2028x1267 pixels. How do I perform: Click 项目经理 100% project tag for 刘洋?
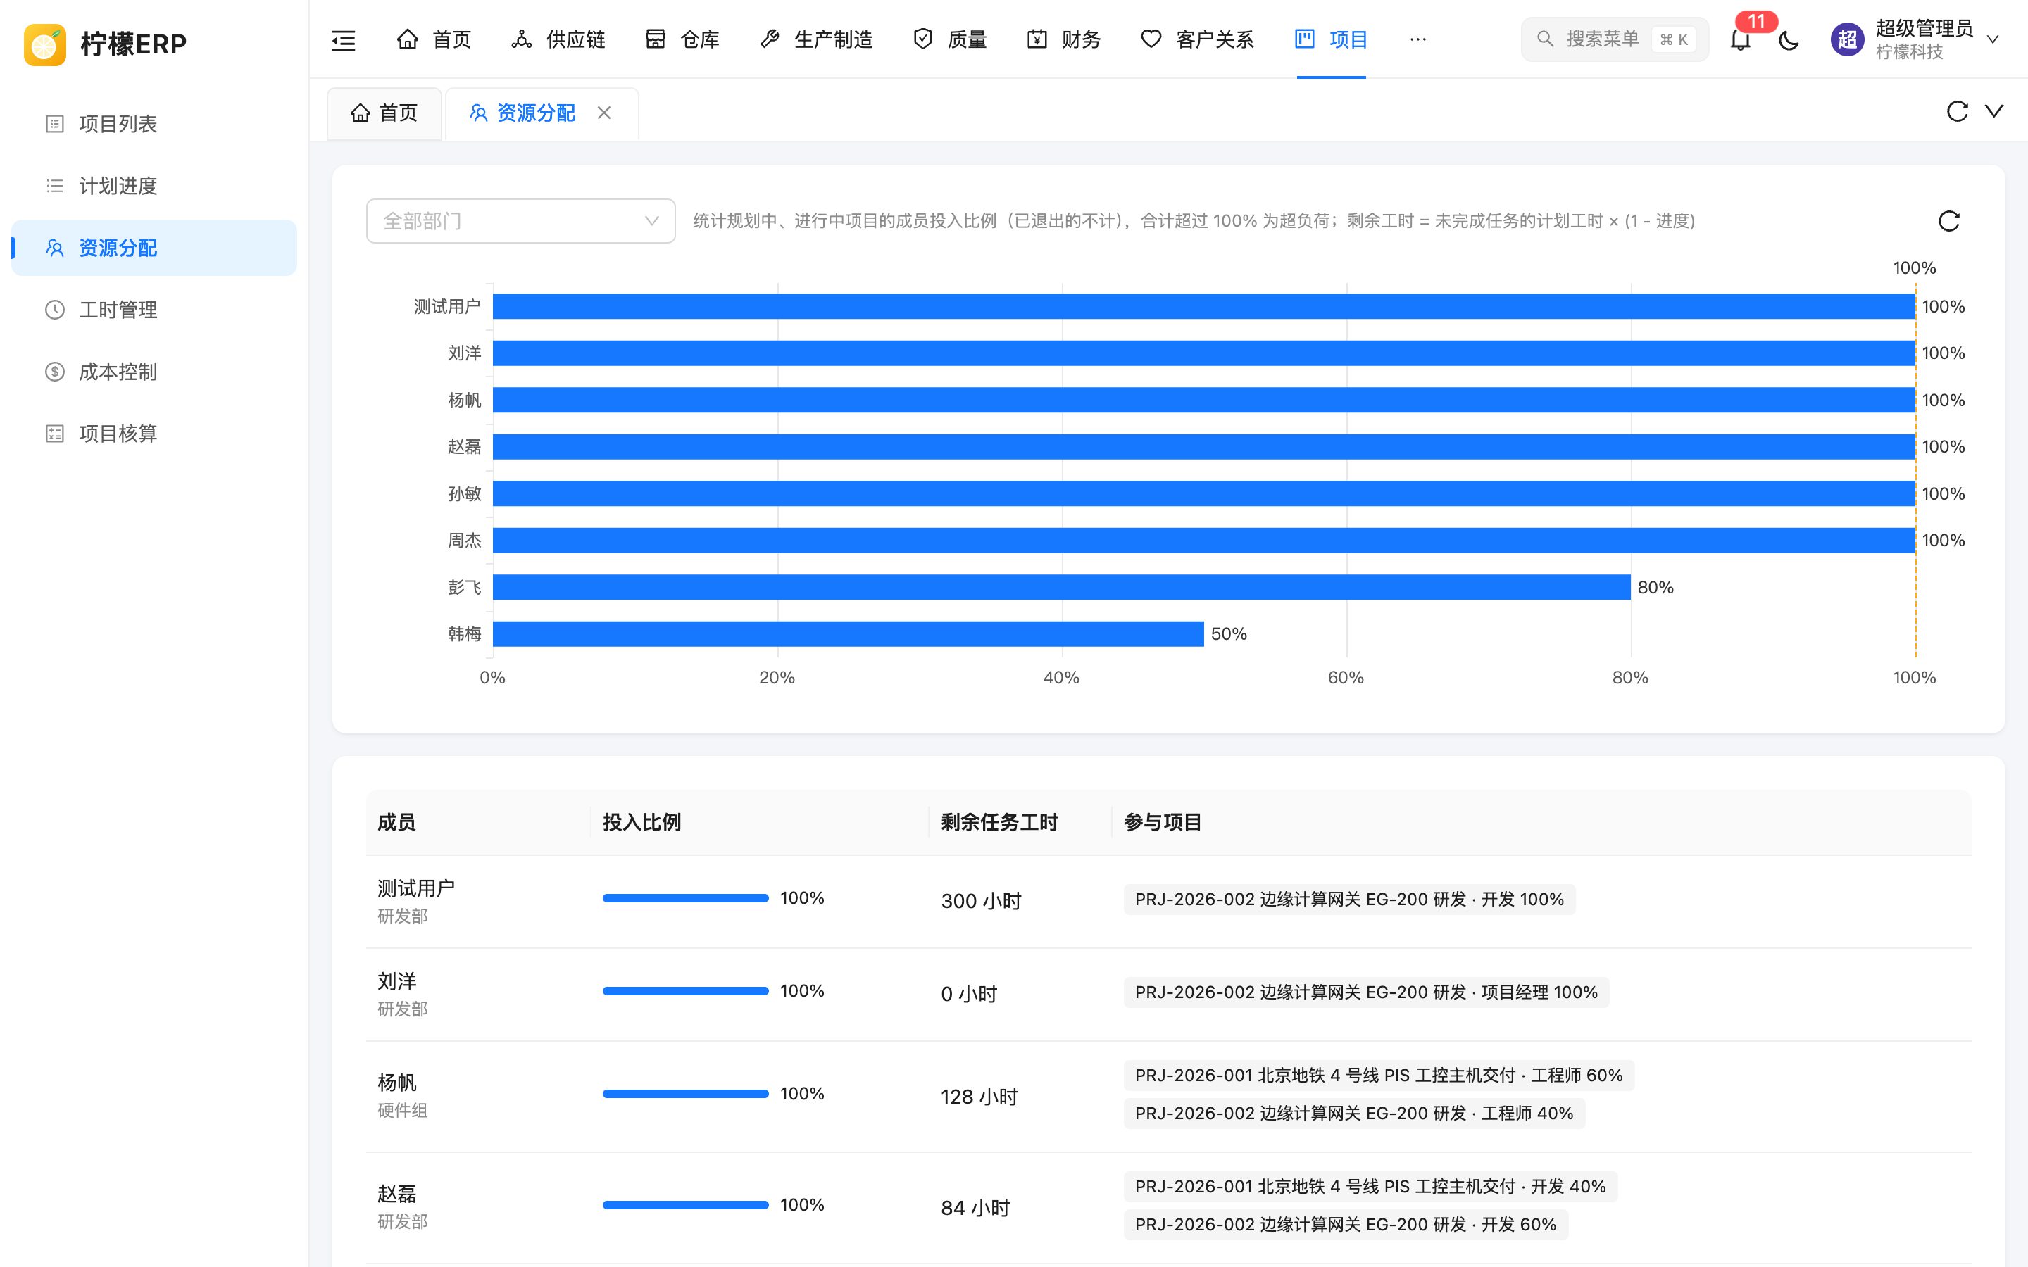(1366, 992)
